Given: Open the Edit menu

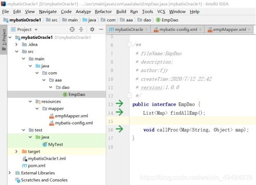Looking at the screenshot, I should coord(17,12).
